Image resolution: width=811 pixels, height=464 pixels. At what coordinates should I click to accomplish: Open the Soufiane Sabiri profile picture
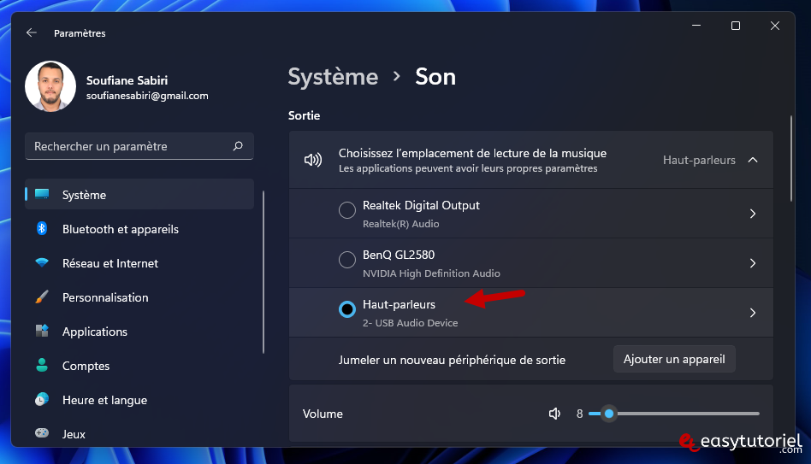pos(50,86)
